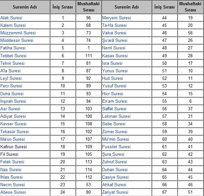This screenshot has width=204, height=196.
Task: Select the Fatiha Suresi link
Action: (13, 48)
